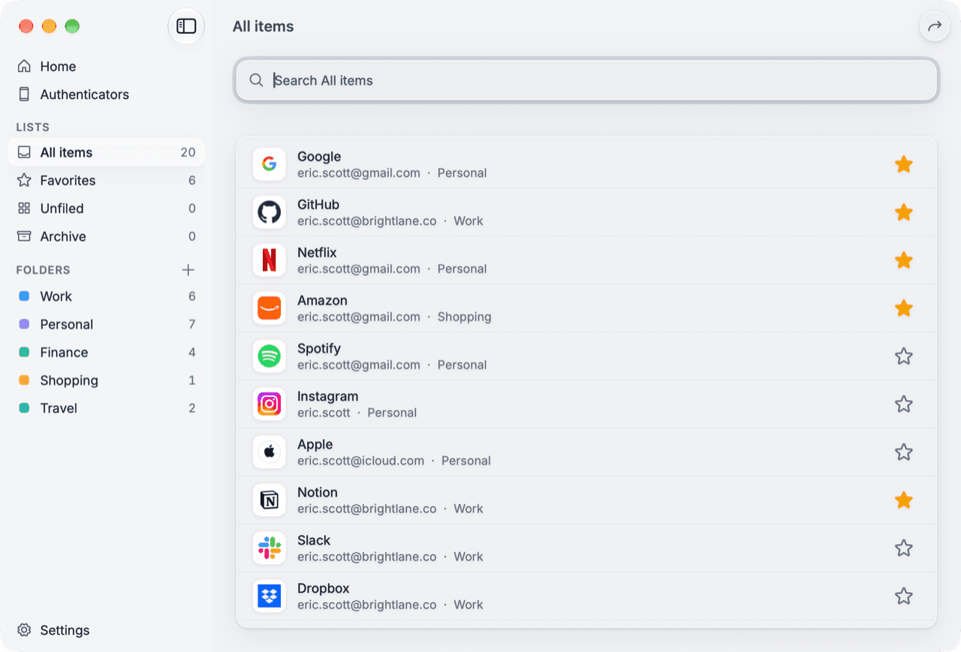Viewport: 961px width, 652px height.
Task: Click the GitHub logo icon
Action: [x=270, y=212]
